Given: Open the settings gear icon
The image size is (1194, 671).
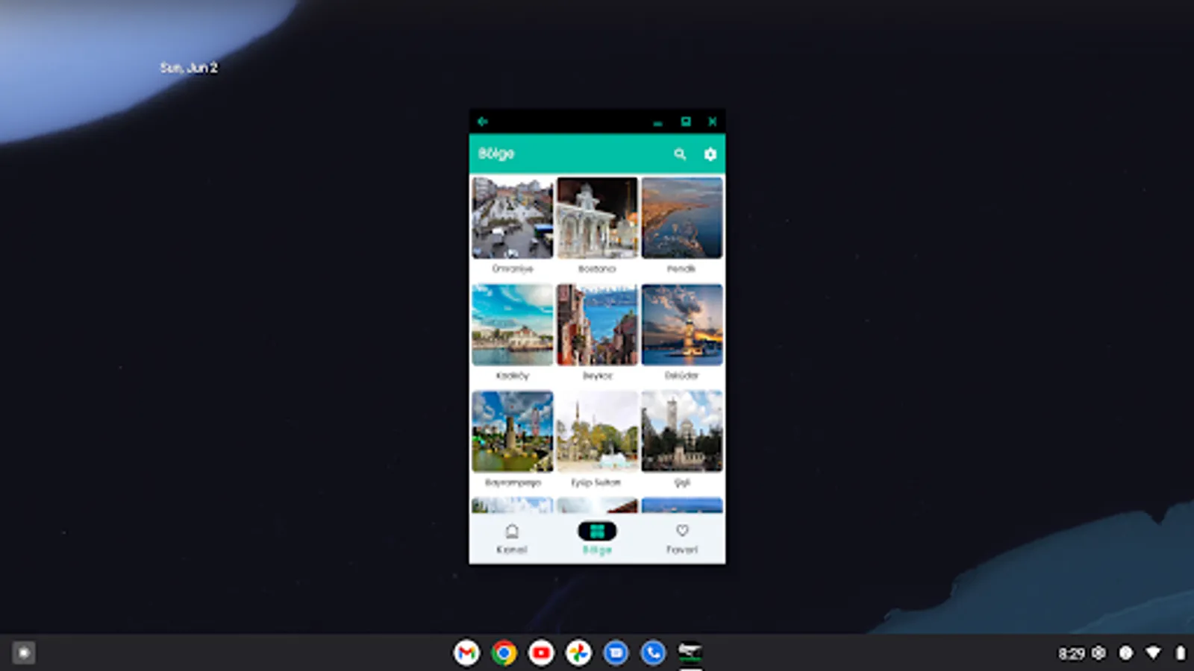Looking at the screenshot, I should [710, 155].
